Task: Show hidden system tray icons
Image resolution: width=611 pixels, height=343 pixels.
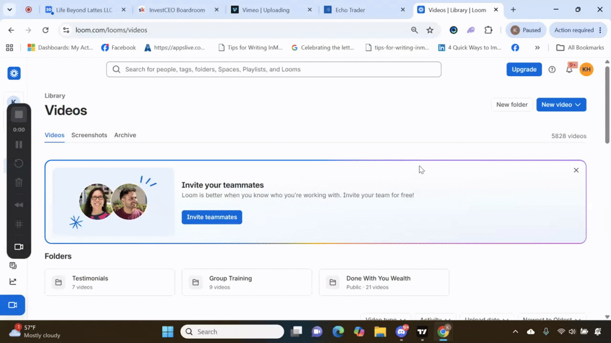Action: [x=516, y=332]
